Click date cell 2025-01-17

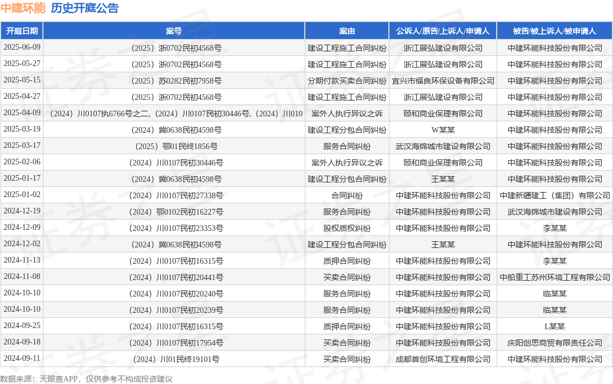tap(22, 178)
